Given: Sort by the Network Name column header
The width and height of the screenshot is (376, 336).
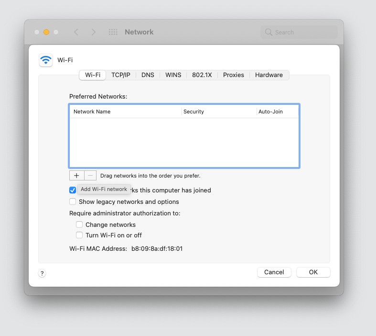Looking at the screenshot, I should [x=126, y=112].
